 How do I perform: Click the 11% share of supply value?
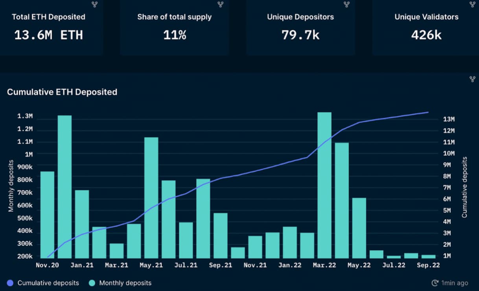[175, 35]
